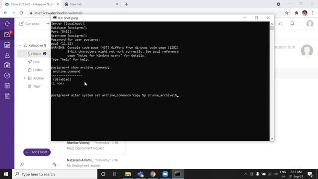This screenshot has width=318, height=179.
Task: Click the refresh sync icon in webmail sidebar
Action: pyautogui.click(x=7, y=24)
